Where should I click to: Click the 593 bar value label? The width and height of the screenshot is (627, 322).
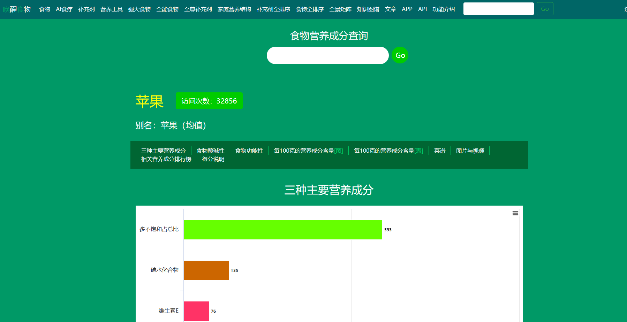(388, 230)
